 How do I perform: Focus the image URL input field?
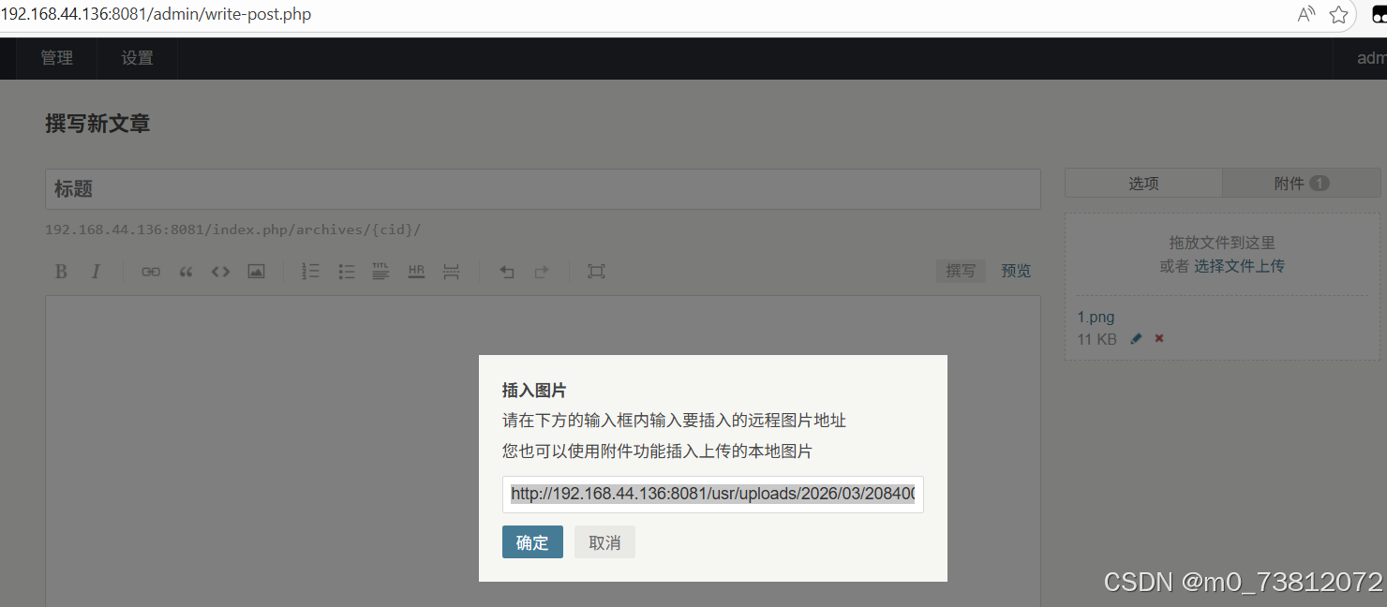(713, 494)
